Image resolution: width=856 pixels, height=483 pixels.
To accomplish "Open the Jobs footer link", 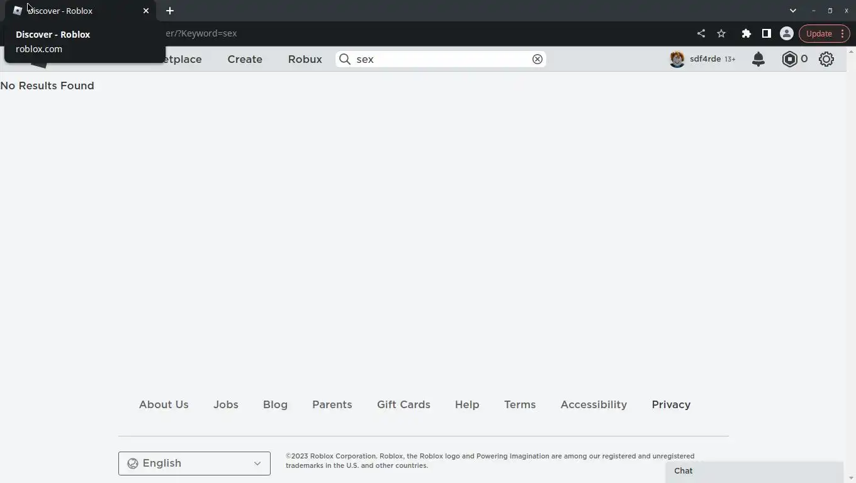I will [225, 404].
